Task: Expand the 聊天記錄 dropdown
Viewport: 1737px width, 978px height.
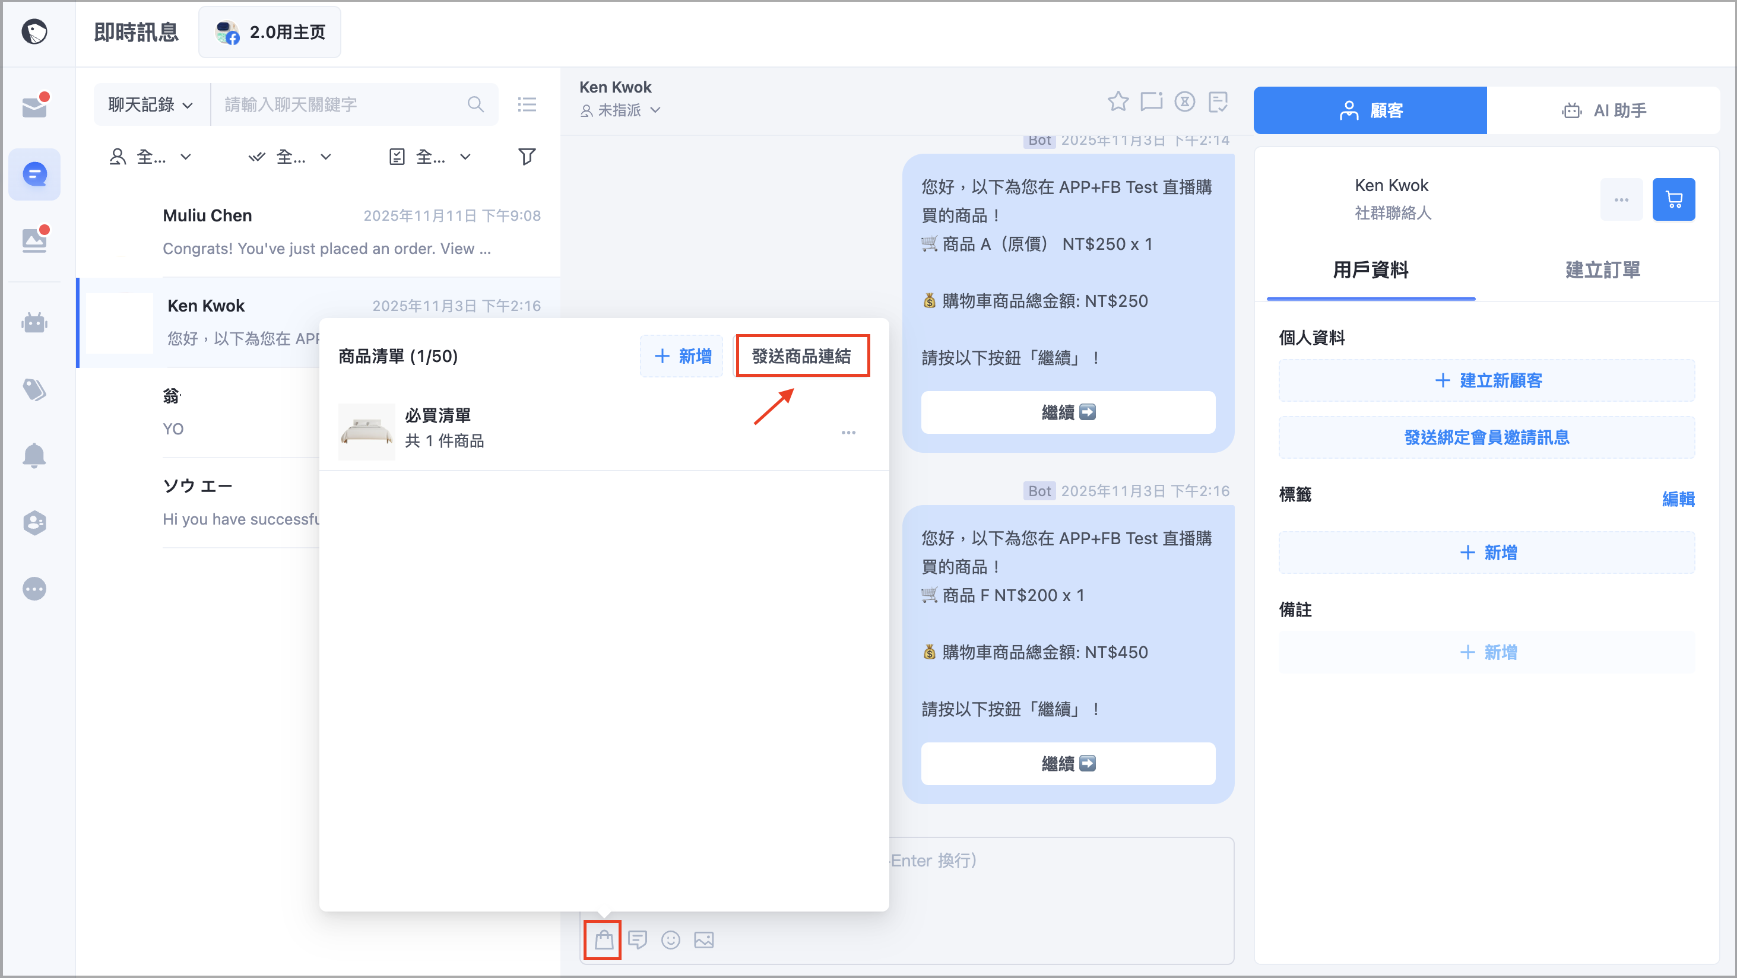Action: (x=151, y=104)
